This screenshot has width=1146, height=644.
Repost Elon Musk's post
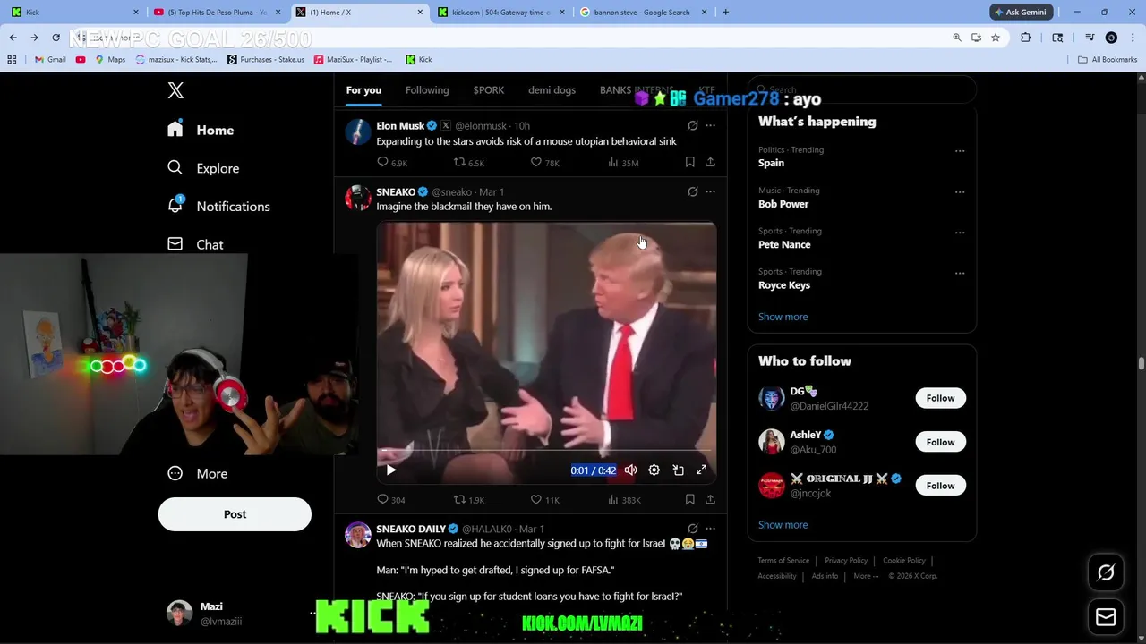pyautogui.click(x=469, y=163)
